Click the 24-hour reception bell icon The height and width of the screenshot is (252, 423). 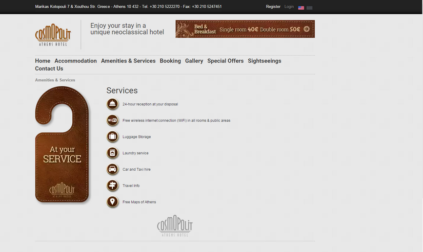click(x=112, y=104)
